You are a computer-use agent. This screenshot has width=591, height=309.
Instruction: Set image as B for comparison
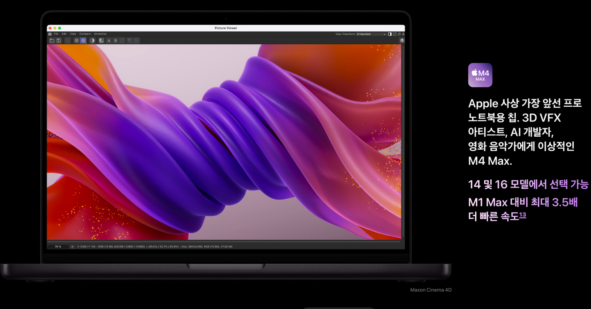pos(116,41)
